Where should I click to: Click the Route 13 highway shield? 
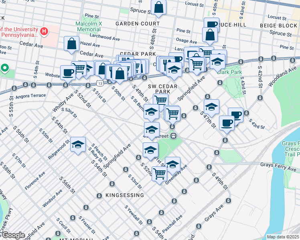click(x=100, y=83)
